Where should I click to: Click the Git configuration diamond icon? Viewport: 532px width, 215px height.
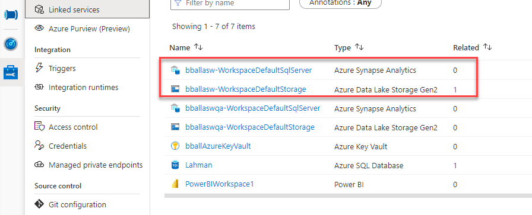(x=39, y=204)
